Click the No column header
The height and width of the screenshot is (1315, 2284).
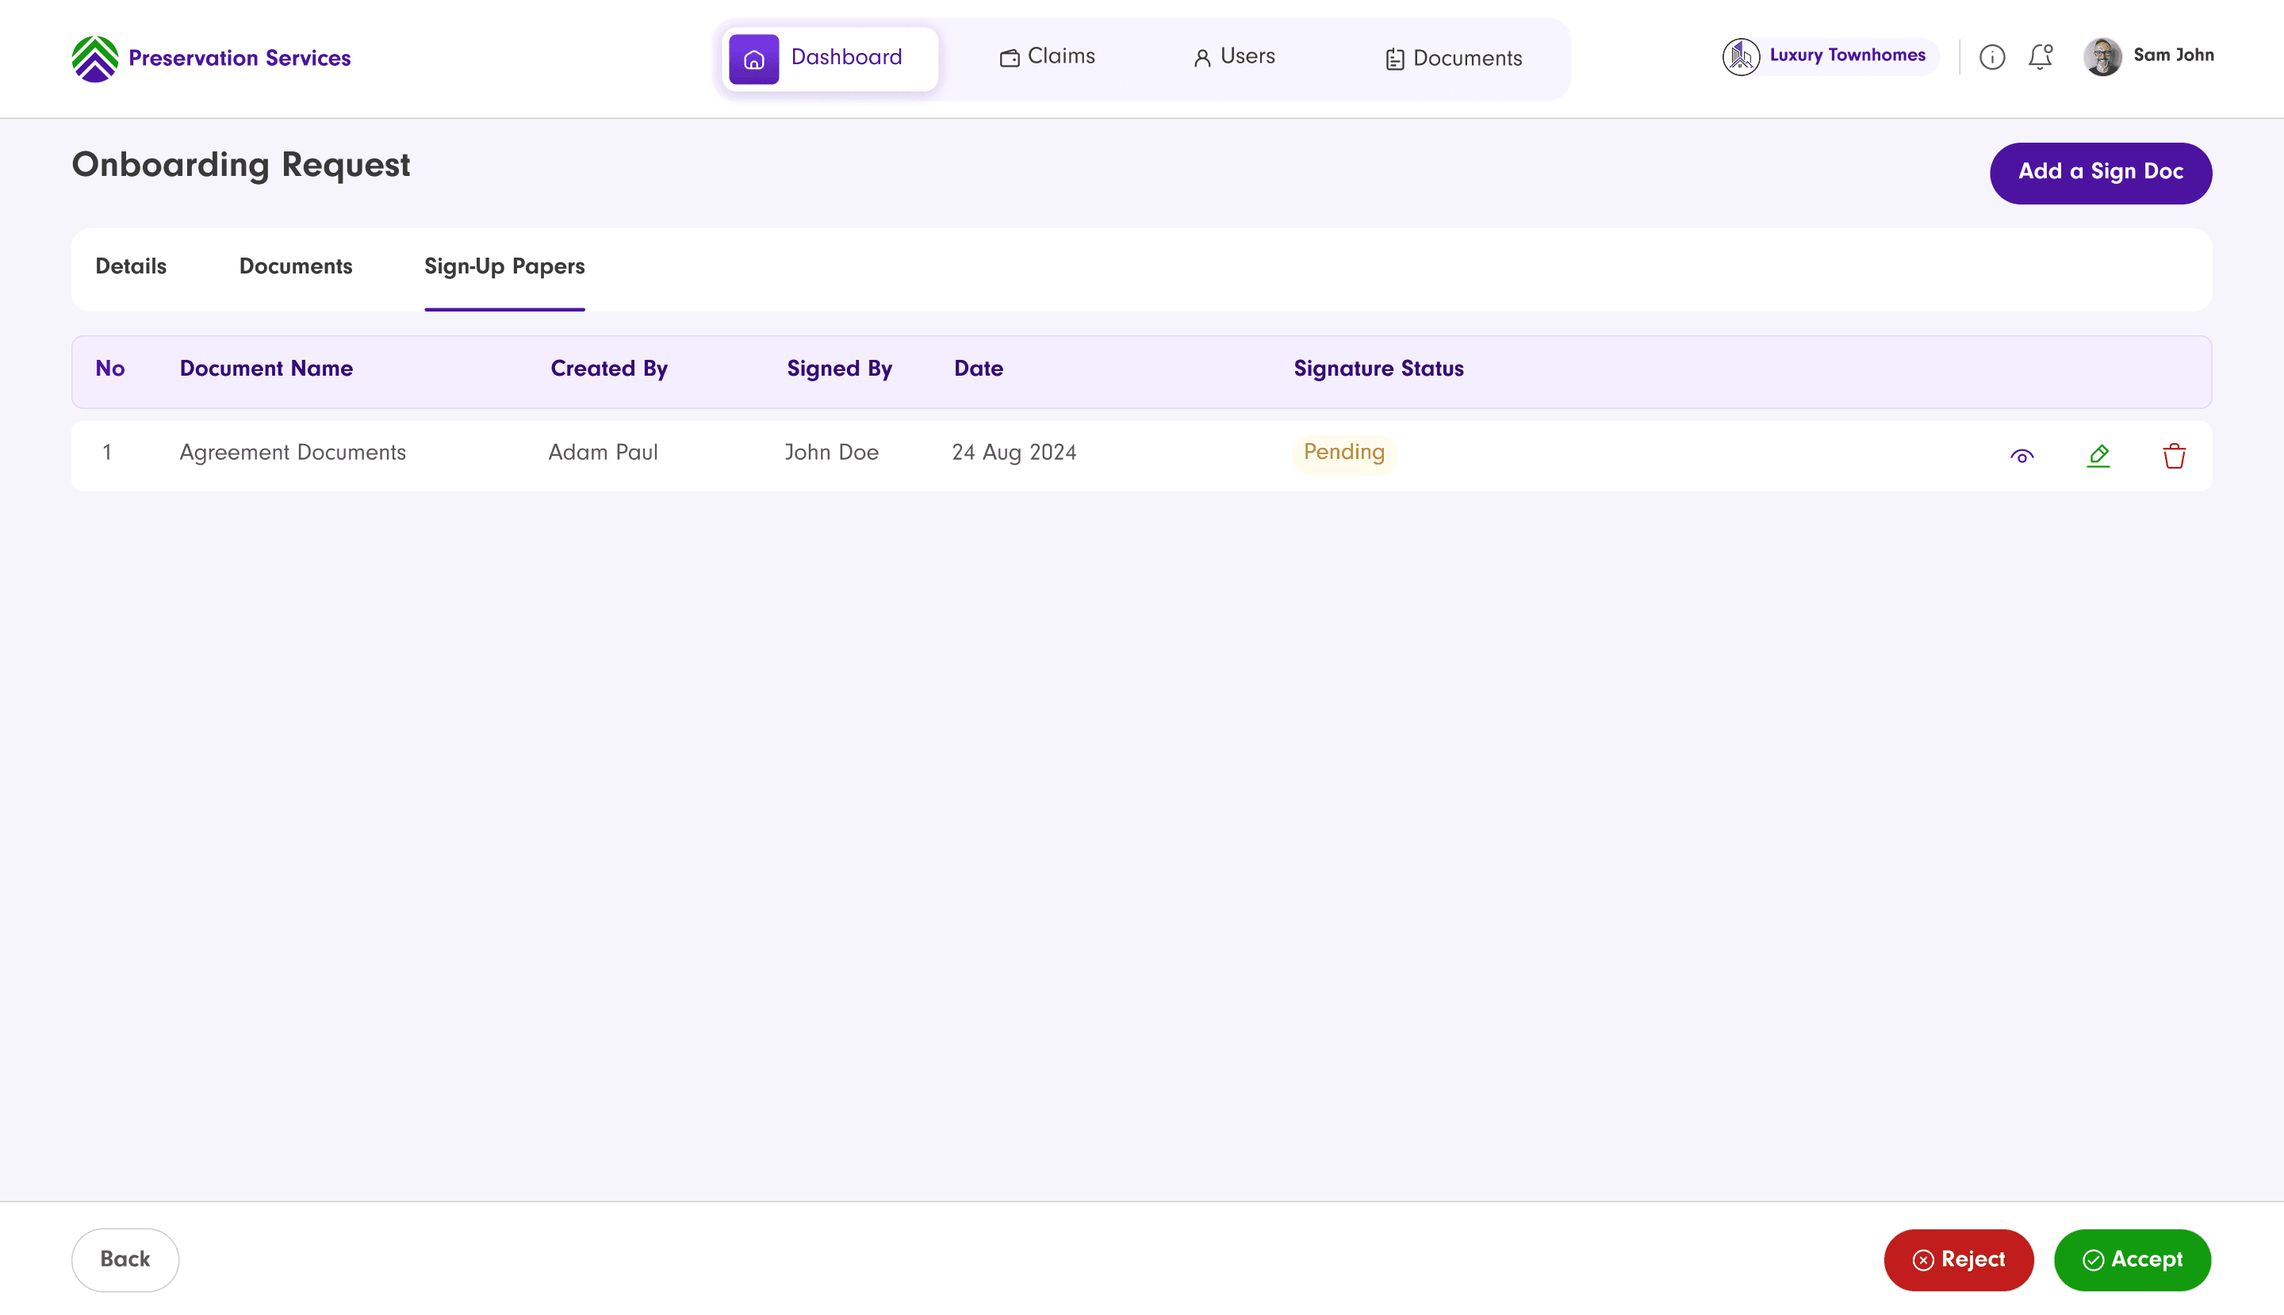110,369
